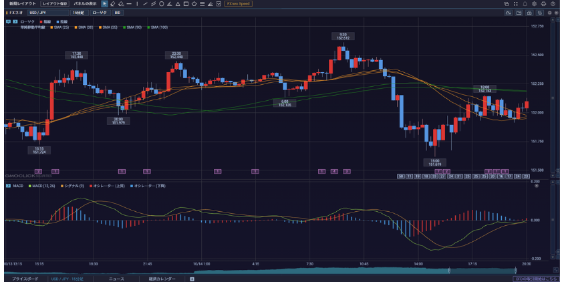The image size is (564, 282).
Task: Click the FXneo Speed button
Action: pyautogui.click(x=239, y=3)
